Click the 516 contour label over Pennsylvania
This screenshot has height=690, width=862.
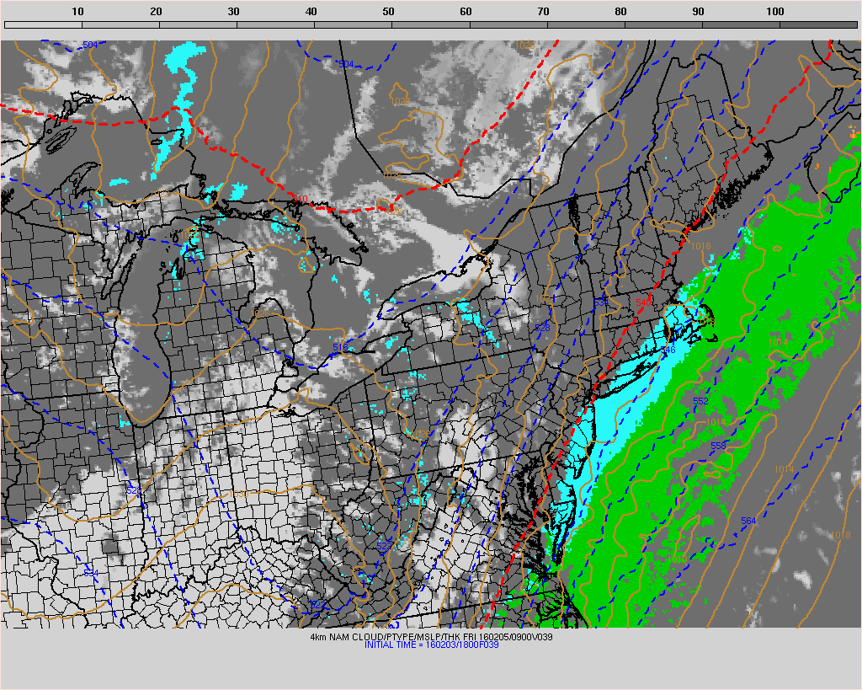(x=340, y=345)
